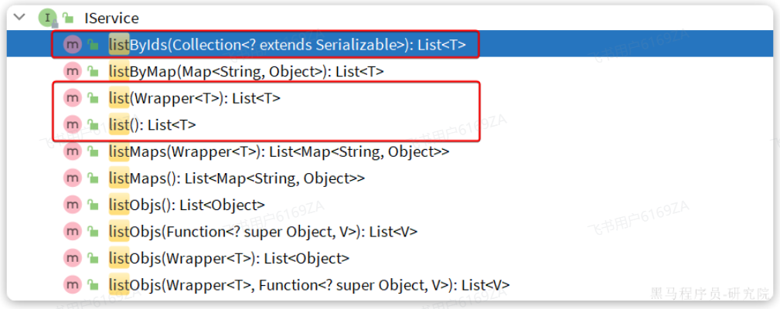Click public lock icon beside list()

pos(93,124)
